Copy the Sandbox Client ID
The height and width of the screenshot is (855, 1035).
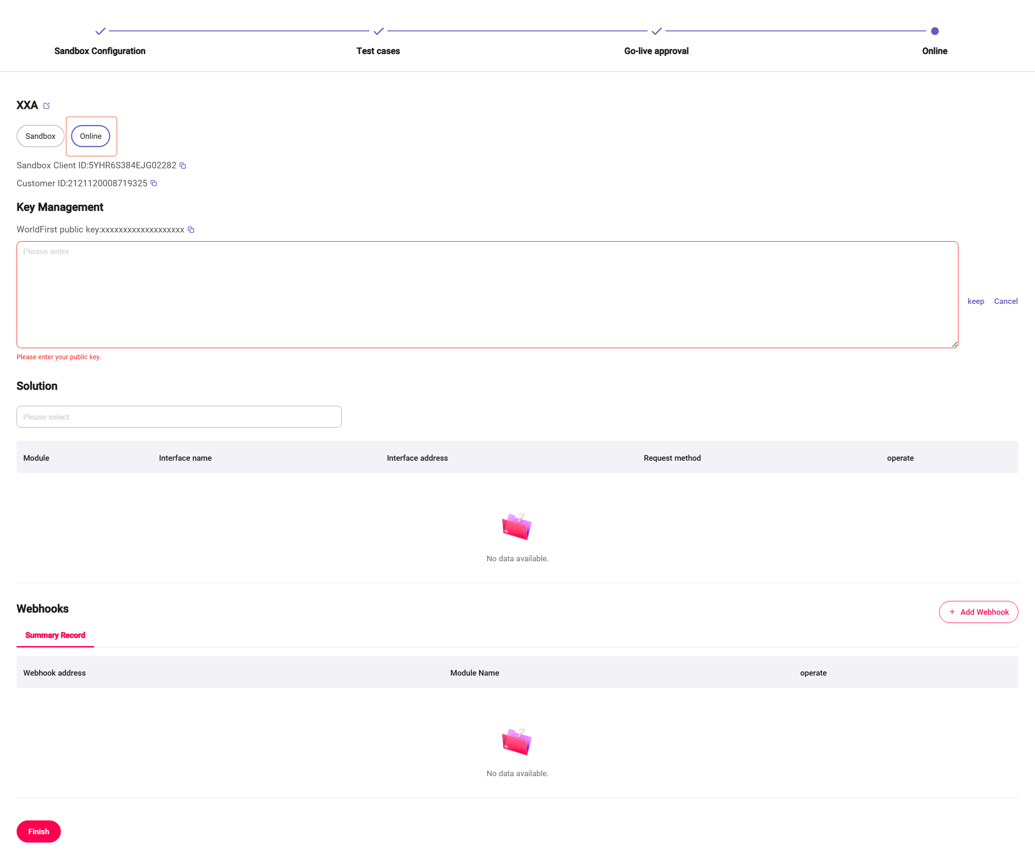(183, 166)
